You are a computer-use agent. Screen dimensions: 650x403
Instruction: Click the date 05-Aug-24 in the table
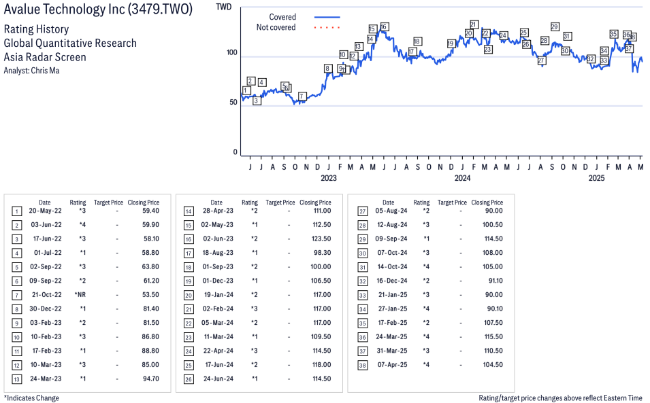[391, 211]
